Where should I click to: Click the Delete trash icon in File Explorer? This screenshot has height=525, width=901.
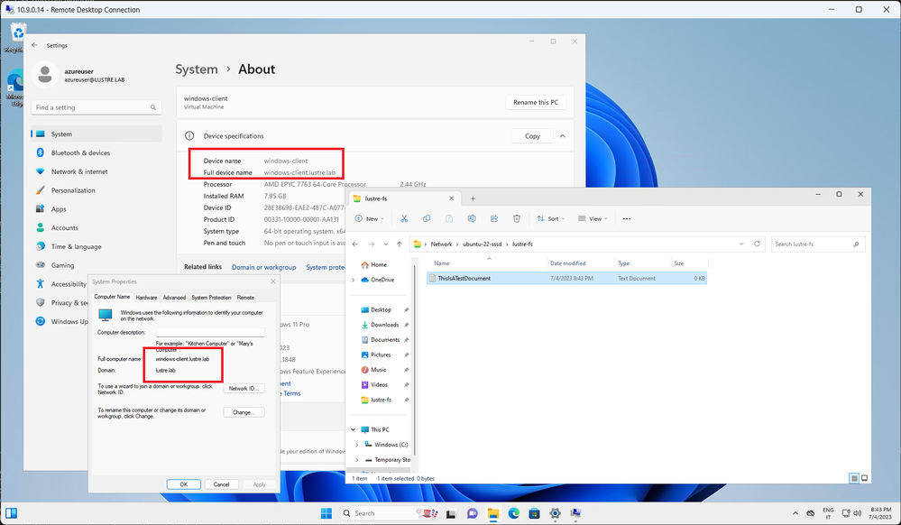point(517,218)
